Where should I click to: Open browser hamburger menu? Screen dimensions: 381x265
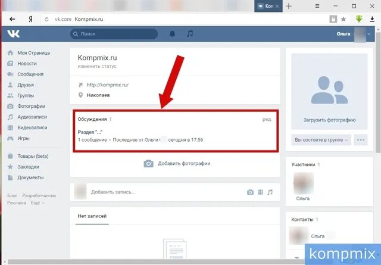(317, 6)
